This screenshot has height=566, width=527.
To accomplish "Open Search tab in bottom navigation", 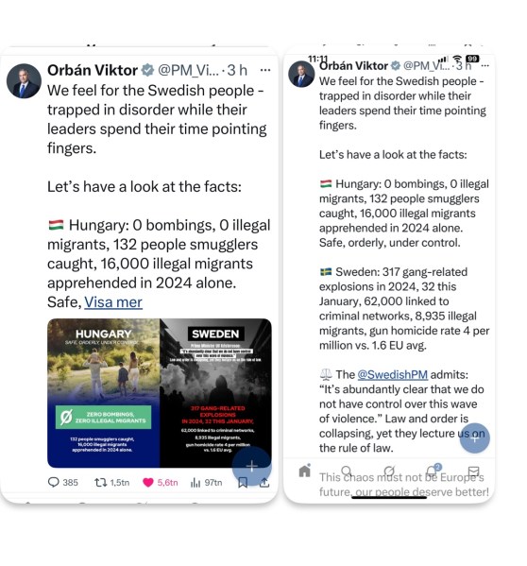I will [x=347, y=472].
